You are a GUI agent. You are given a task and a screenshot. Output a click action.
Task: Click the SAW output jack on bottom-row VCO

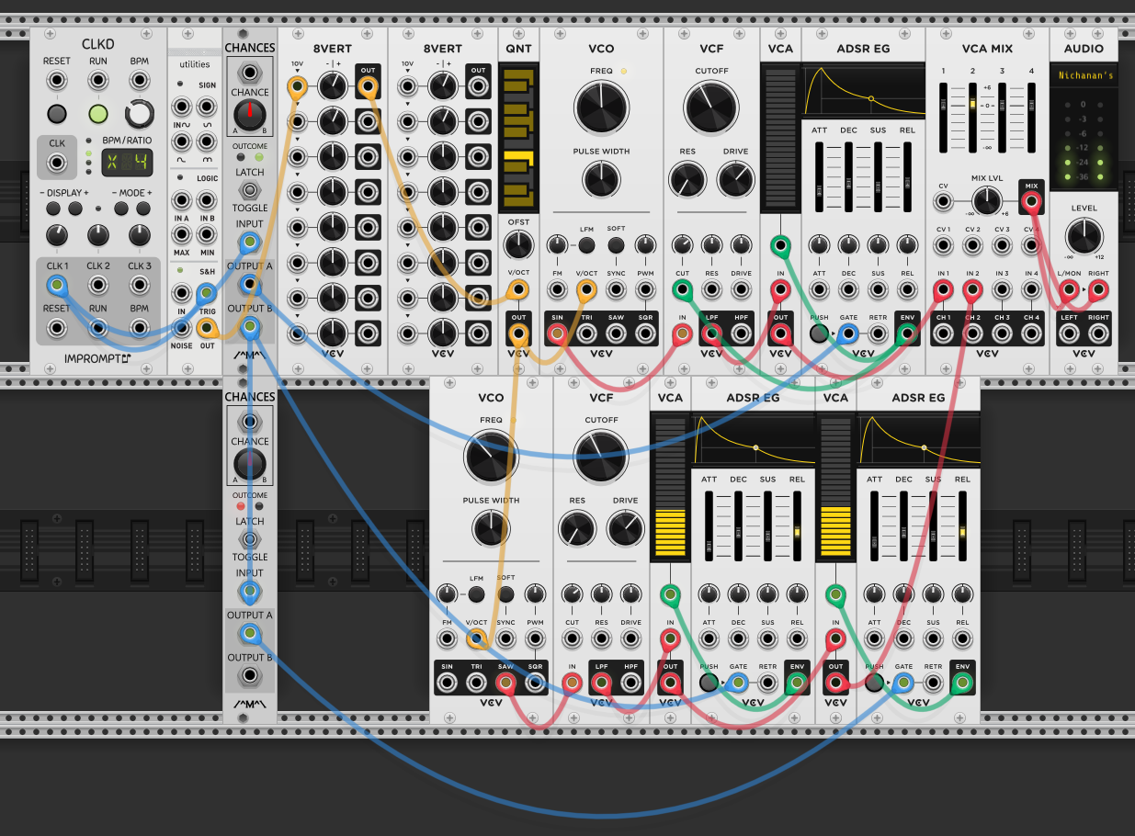(505, 682)
